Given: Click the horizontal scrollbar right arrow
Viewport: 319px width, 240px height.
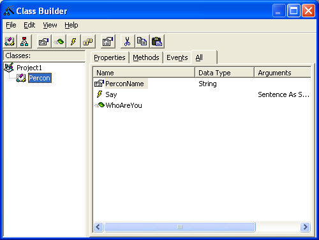Looking at the screenshot, I should 305,227.
